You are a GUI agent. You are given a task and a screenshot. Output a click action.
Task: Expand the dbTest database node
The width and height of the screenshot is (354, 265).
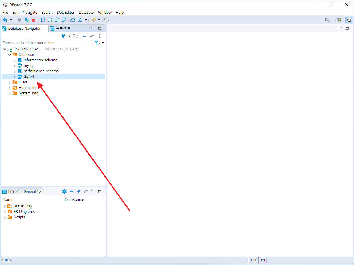tap(15, 77)
